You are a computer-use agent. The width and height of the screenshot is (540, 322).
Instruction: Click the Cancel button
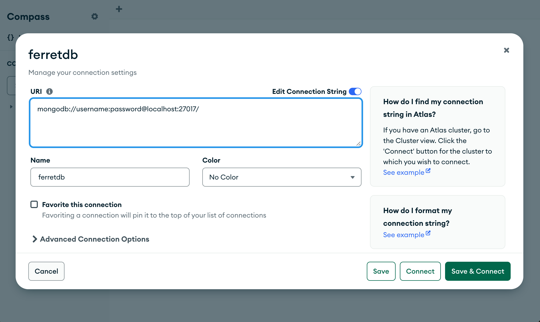click(46, 271)
